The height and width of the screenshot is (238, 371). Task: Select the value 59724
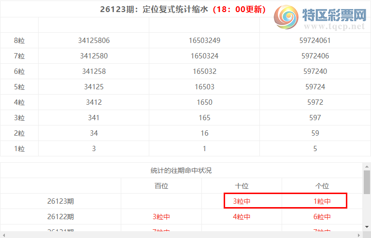(315, 87)
